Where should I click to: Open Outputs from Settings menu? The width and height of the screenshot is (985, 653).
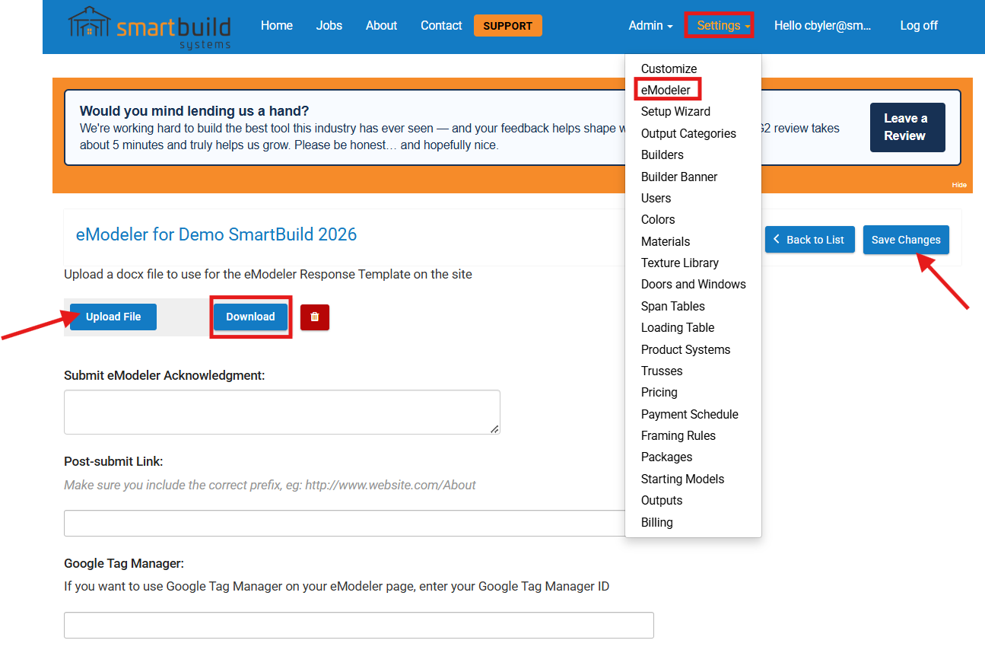pos(662,501)
